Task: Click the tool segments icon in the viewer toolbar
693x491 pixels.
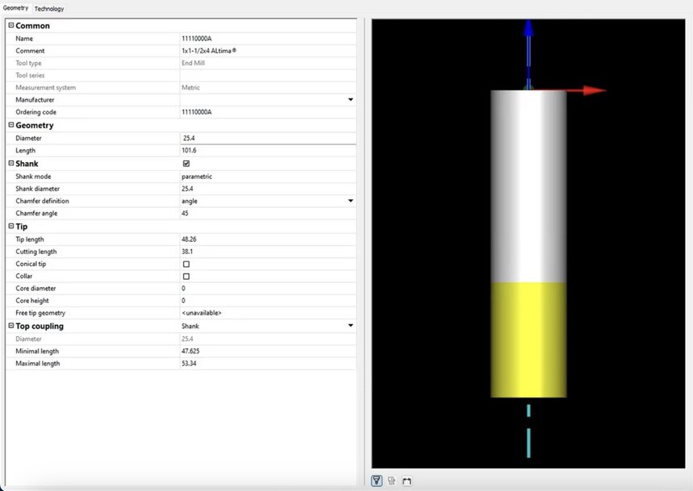Action: [x=391, y=480]
